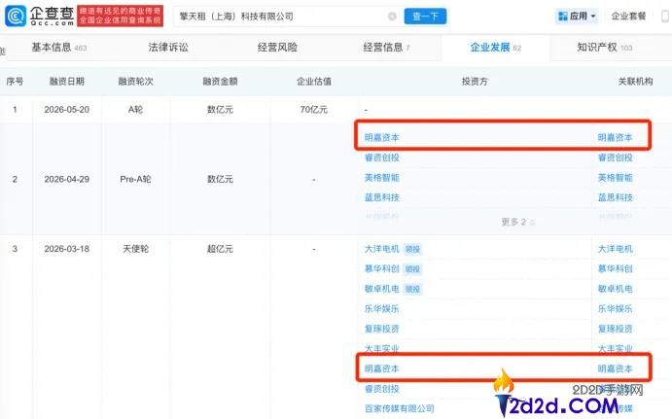Click the A轮 round cell

[135, 110]
